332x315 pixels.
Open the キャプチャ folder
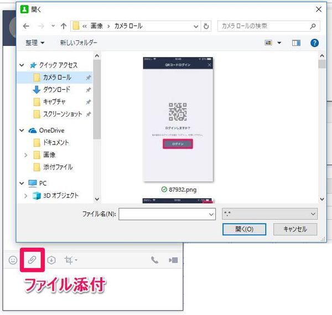coord(54,102)
